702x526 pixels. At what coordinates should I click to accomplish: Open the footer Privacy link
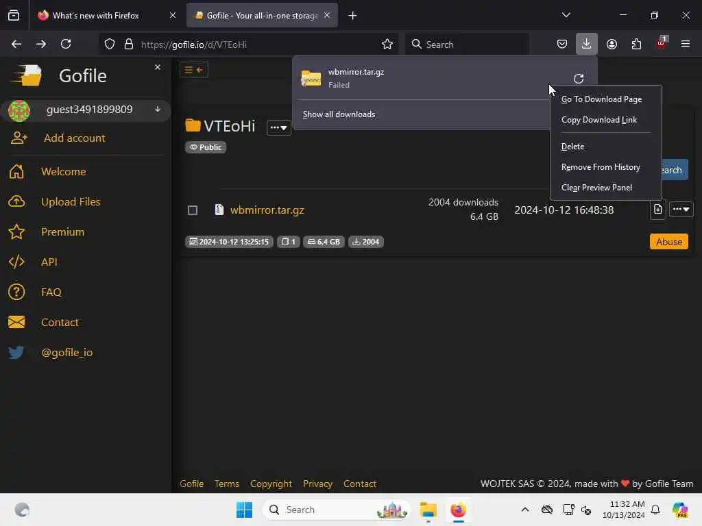click(x=317, y=484)
